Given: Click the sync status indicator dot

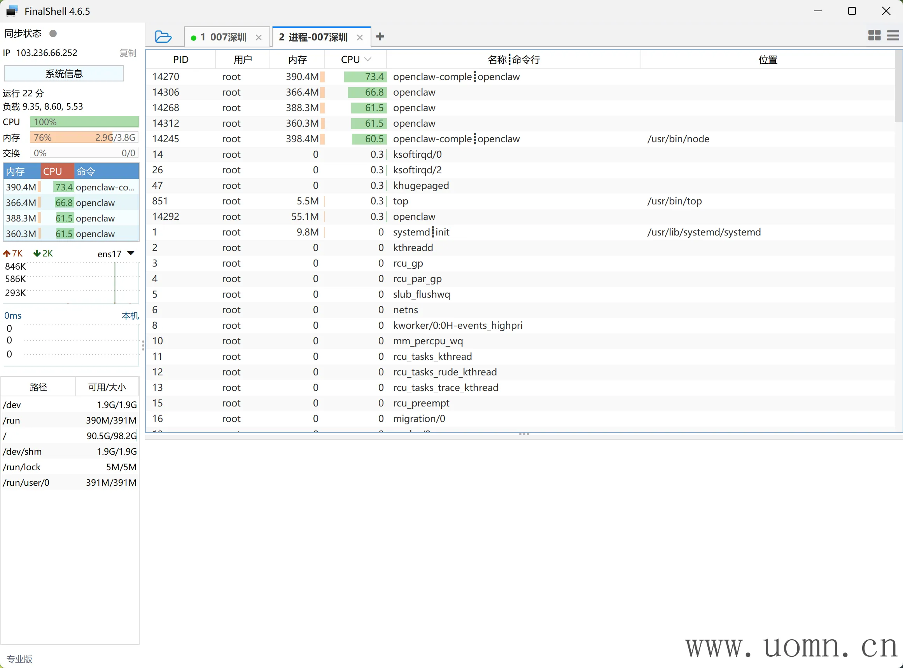Looking at the screenshot, I should [x=53, y=33].
